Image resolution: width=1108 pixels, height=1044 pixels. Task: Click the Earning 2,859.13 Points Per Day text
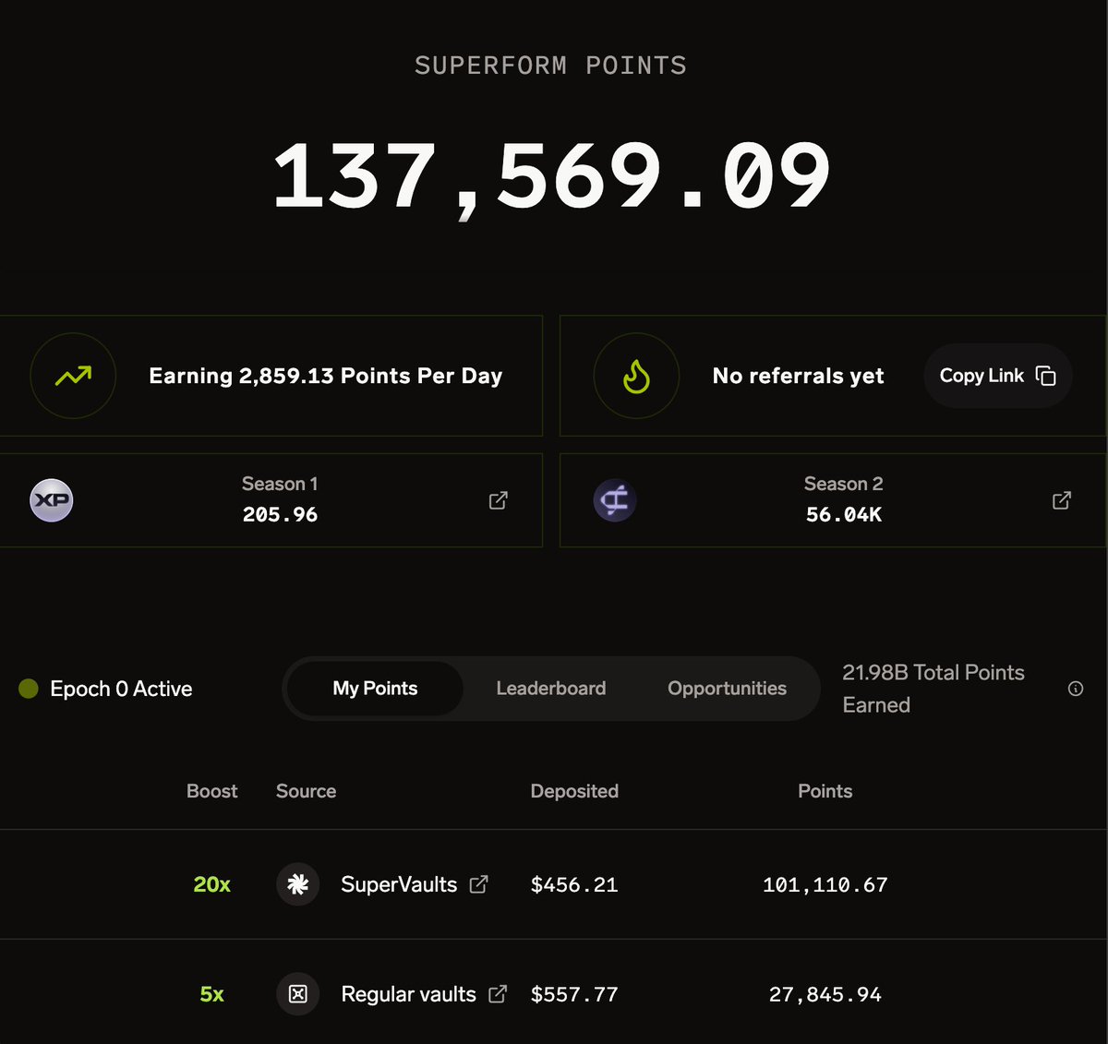point(326,376)
